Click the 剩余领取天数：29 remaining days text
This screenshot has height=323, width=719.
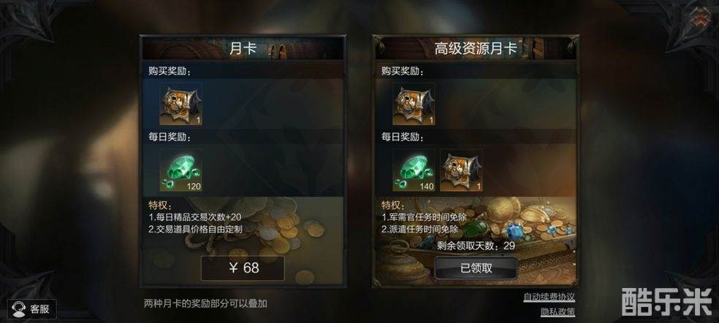(476, 246)
